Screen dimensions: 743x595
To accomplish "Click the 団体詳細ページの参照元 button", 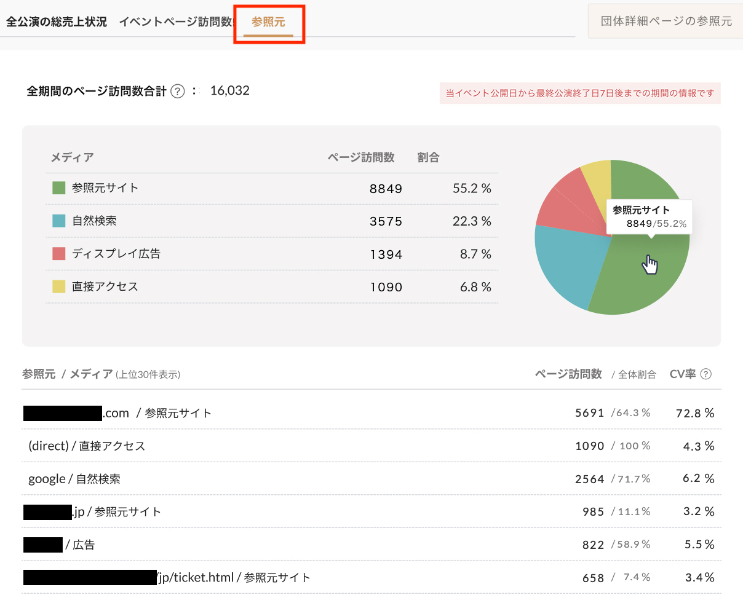I will pos(666,21).
